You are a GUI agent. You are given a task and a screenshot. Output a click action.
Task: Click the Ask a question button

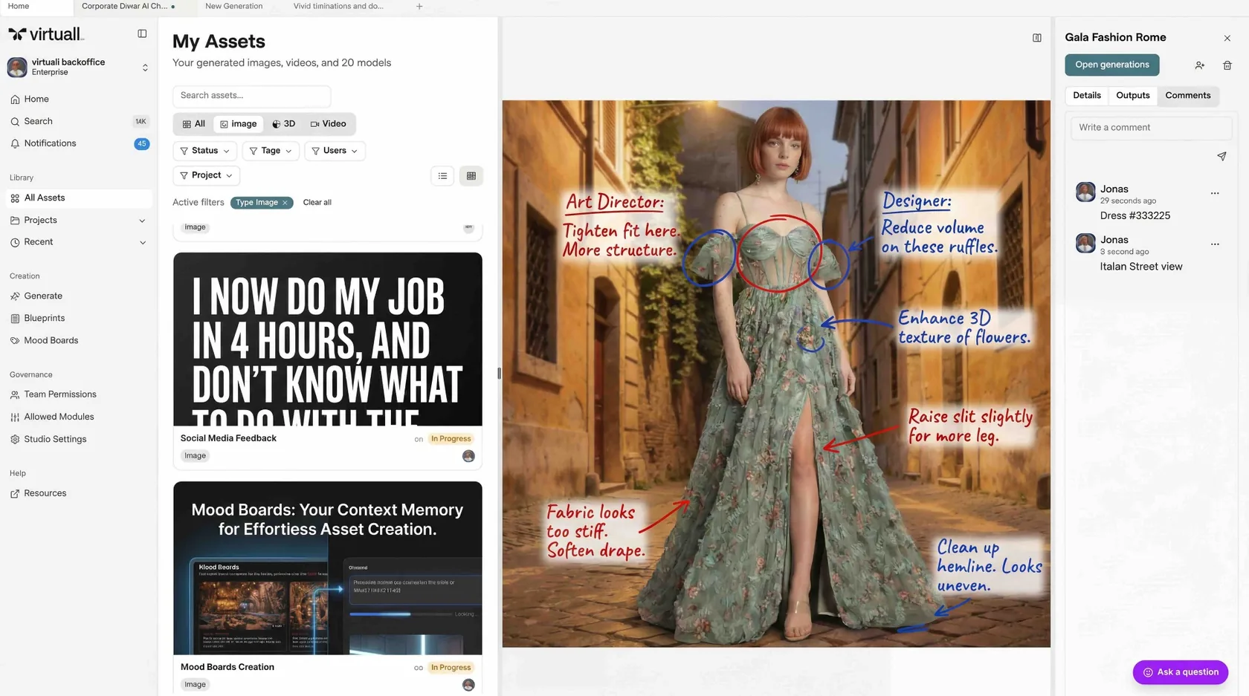(1180, 672)
